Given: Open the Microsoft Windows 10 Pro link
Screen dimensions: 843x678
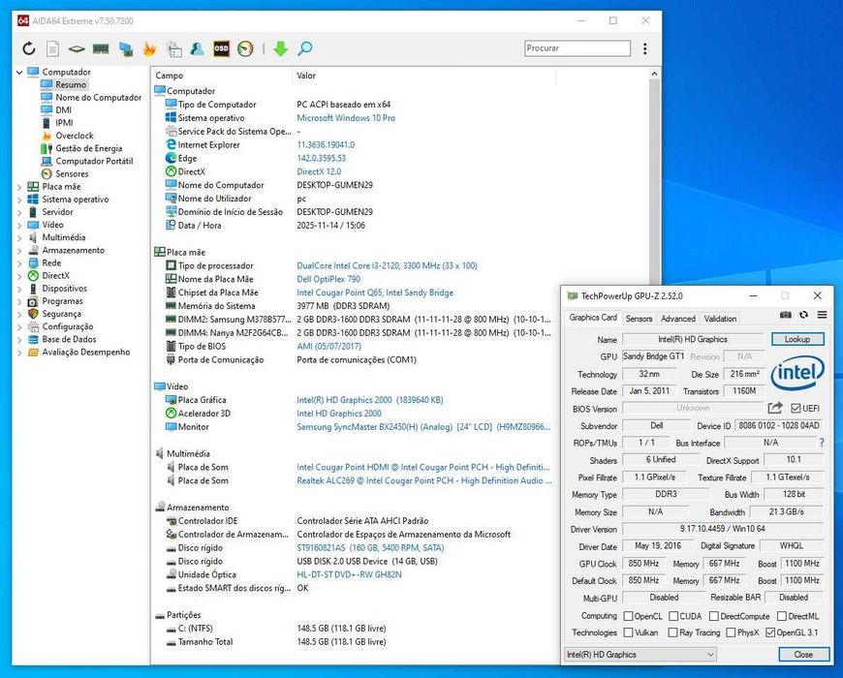Looking at the screenshot, I should [x=346, y=117].
